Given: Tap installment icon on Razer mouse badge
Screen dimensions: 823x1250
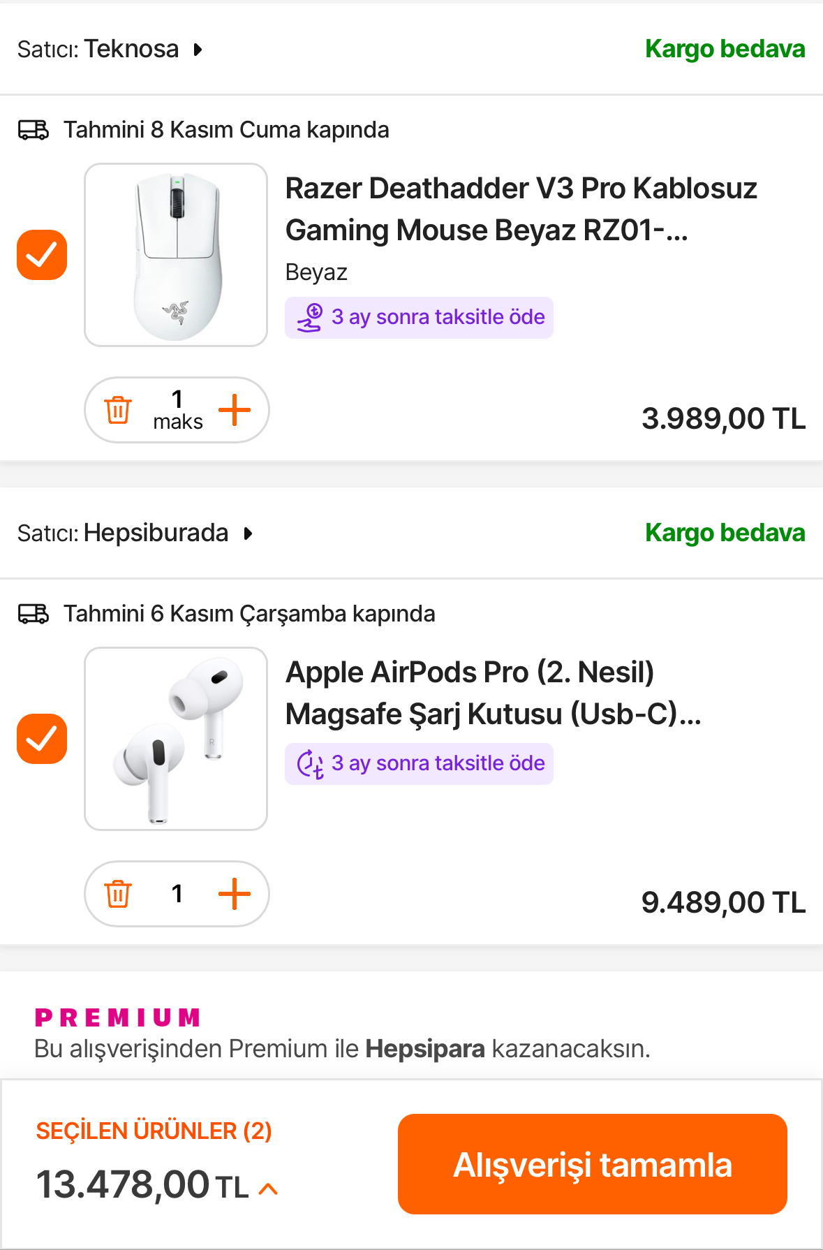Looking at the screenshot, I should pyautogui.click(x=310, y=318).
